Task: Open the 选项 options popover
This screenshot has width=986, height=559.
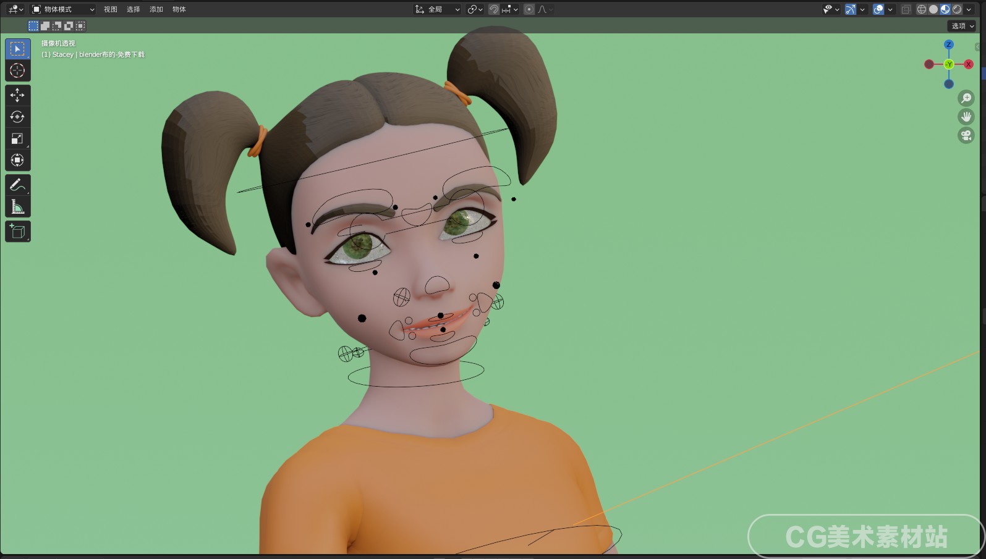Action: point(962,26)
